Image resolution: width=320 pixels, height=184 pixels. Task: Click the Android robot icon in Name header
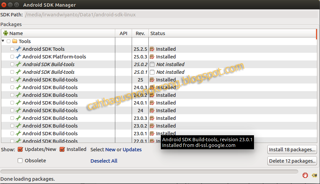(x=6, y=33)
